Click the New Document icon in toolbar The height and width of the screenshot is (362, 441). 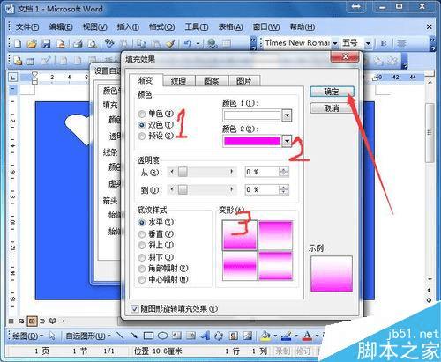pyautogui.click(x=18, y=44)
